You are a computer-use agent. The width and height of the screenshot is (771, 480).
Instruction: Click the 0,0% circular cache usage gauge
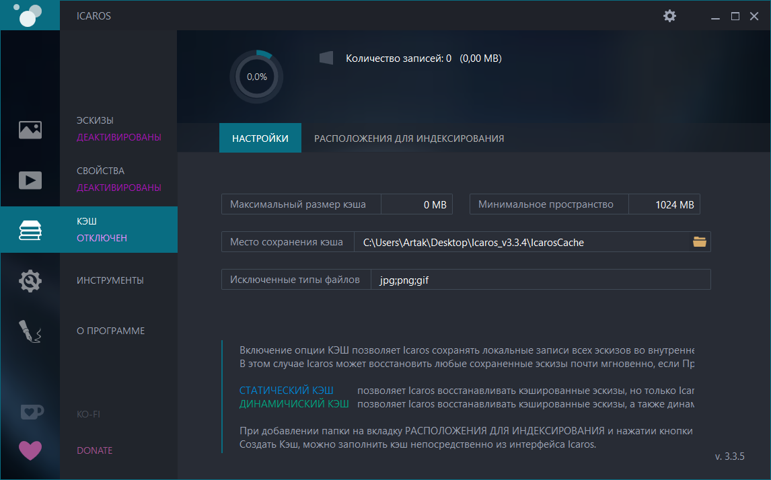click(x=257, y=77)
